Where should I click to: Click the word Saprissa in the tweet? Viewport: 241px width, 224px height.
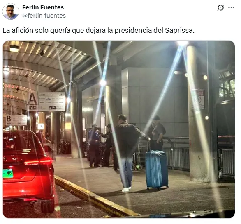pos(180,30)
